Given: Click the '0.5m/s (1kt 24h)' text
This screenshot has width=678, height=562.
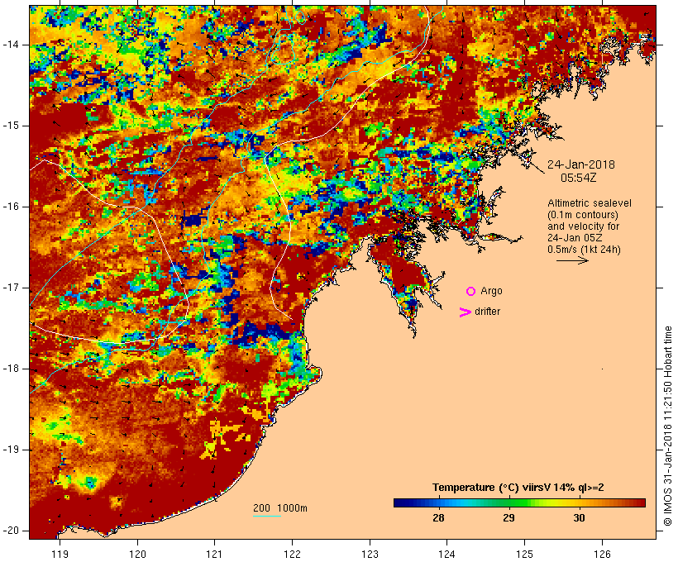Looking at the screenshot, I should (584, 250).
